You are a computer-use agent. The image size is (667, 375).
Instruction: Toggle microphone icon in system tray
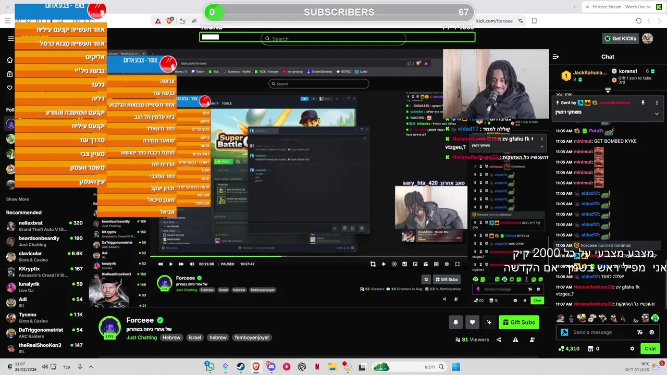click(x=80, y=367)
